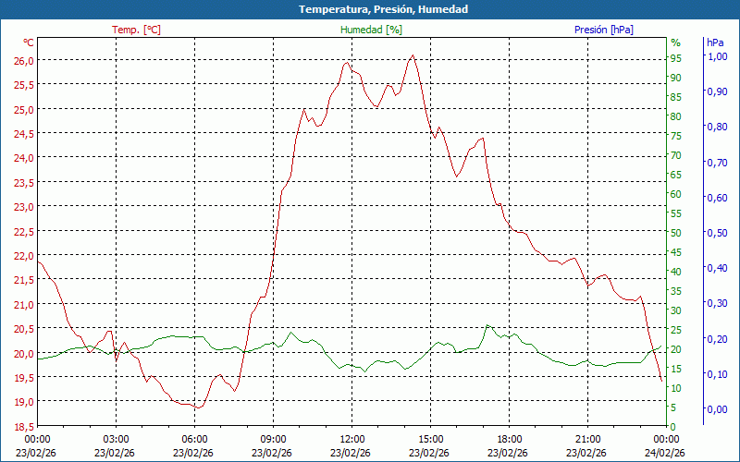Choose the 21:00 time label on x-axis
This screenshot has width=740, height=462.
[587, 439]
